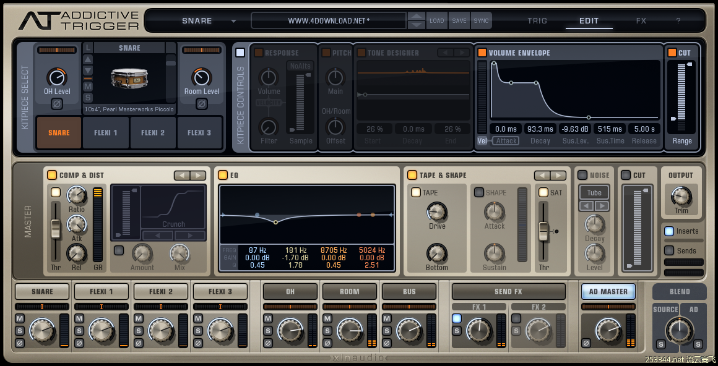Mute the FLEXI 1 mixer channel
This screenshot has height=366, width=718.
click(x=79, y=318)
